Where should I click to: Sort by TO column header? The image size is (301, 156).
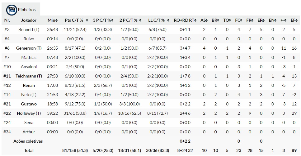(x=227, y=20)
